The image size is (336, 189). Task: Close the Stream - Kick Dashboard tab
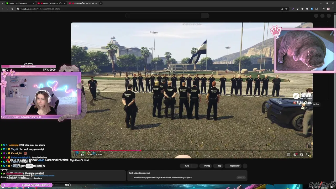34,3
